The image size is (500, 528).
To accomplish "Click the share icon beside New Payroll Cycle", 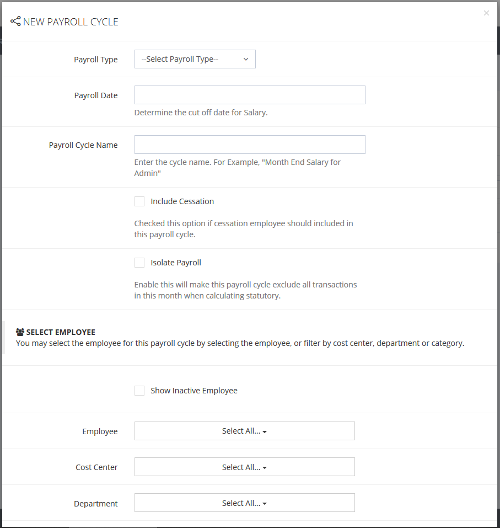I will [15, 22].
